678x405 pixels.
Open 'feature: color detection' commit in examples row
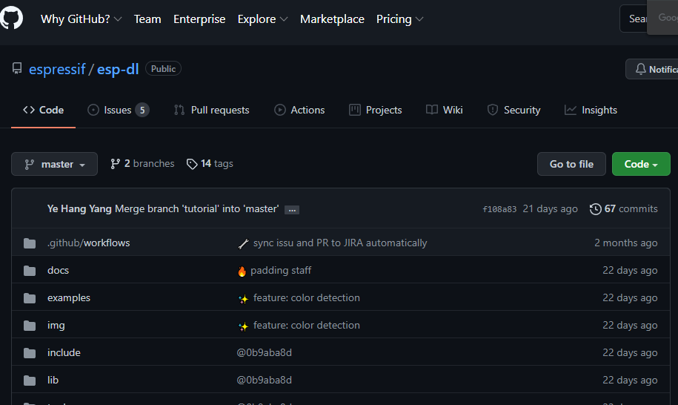coord(307,298)
